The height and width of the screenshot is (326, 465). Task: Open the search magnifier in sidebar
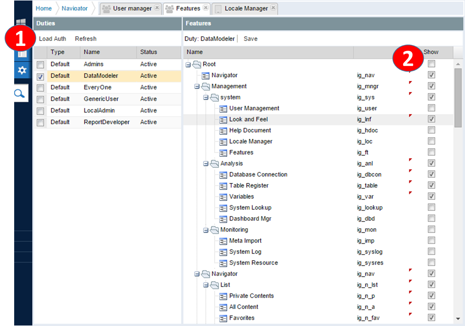21,94
